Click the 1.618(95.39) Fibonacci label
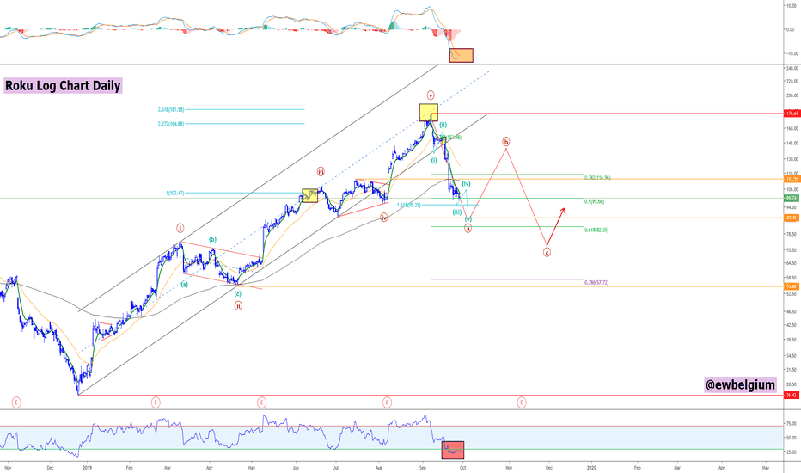The image size is (801, 473). click(x=409, y=205)
